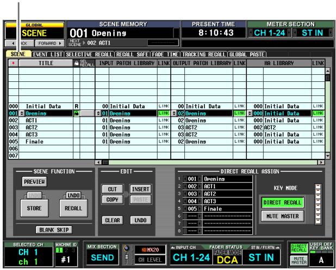Open the FADE TIME tab

point(165,54)
